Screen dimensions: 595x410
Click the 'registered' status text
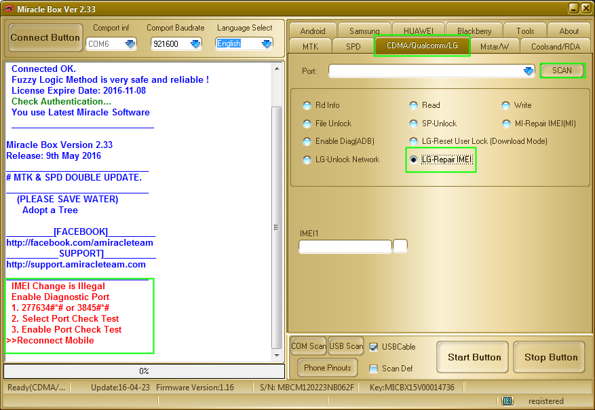click(545, 401)
